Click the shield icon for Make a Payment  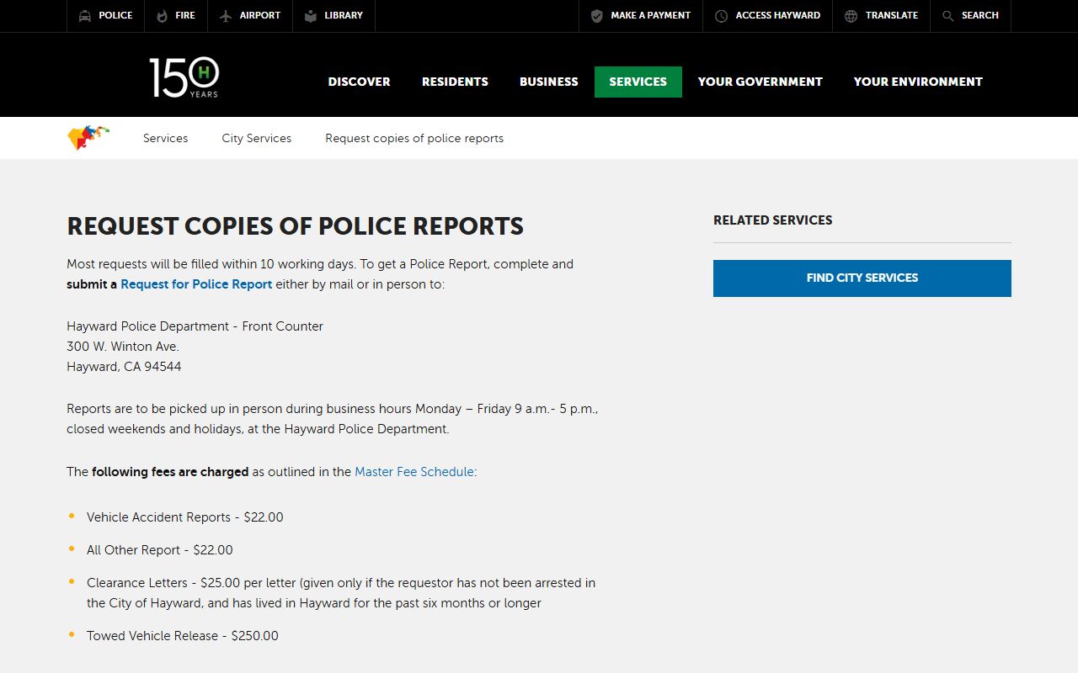point(597,16)
